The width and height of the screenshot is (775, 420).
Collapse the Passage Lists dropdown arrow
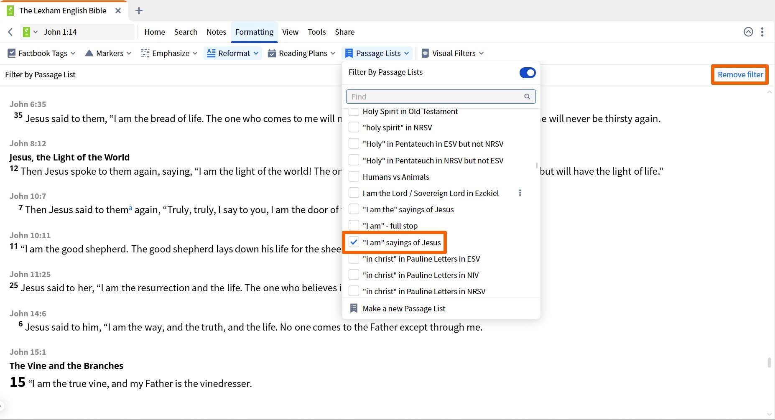(x=407, y=53)
